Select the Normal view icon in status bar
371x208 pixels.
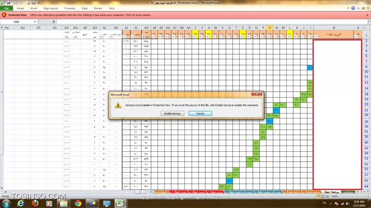(x=318, y=196)
